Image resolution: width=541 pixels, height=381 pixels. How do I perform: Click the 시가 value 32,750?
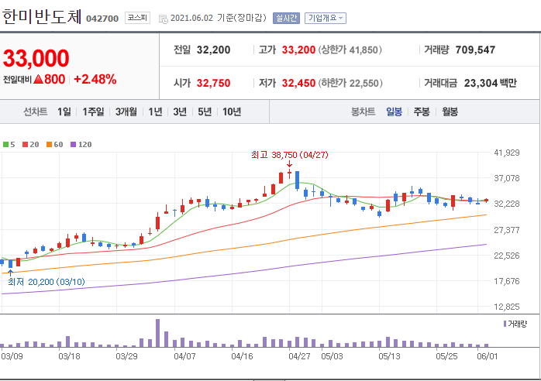click(x=214, y=83)
